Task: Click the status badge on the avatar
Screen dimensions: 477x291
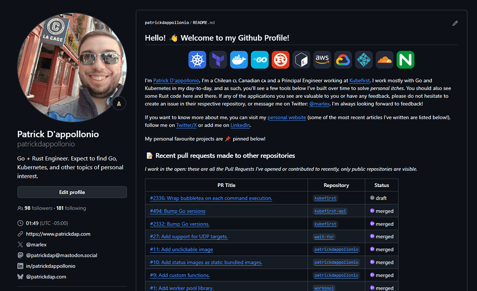Action: coord(118,103)
